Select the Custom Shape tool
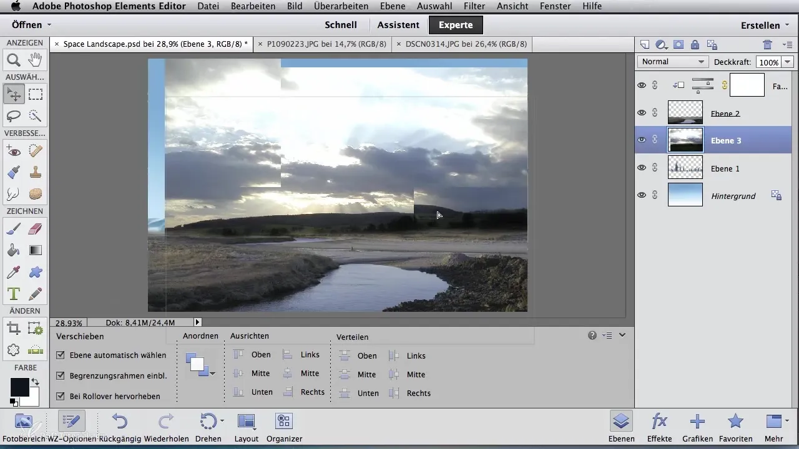The width and height of the screenshot is (799, 449). click(36, 272)
